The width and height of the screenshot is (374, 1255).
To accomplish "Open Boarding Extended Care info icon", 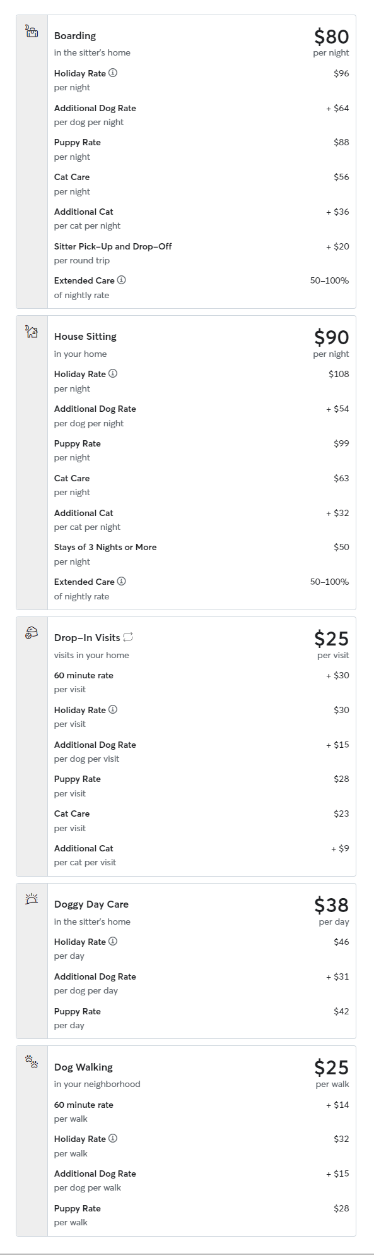I will tap(122, 280).
